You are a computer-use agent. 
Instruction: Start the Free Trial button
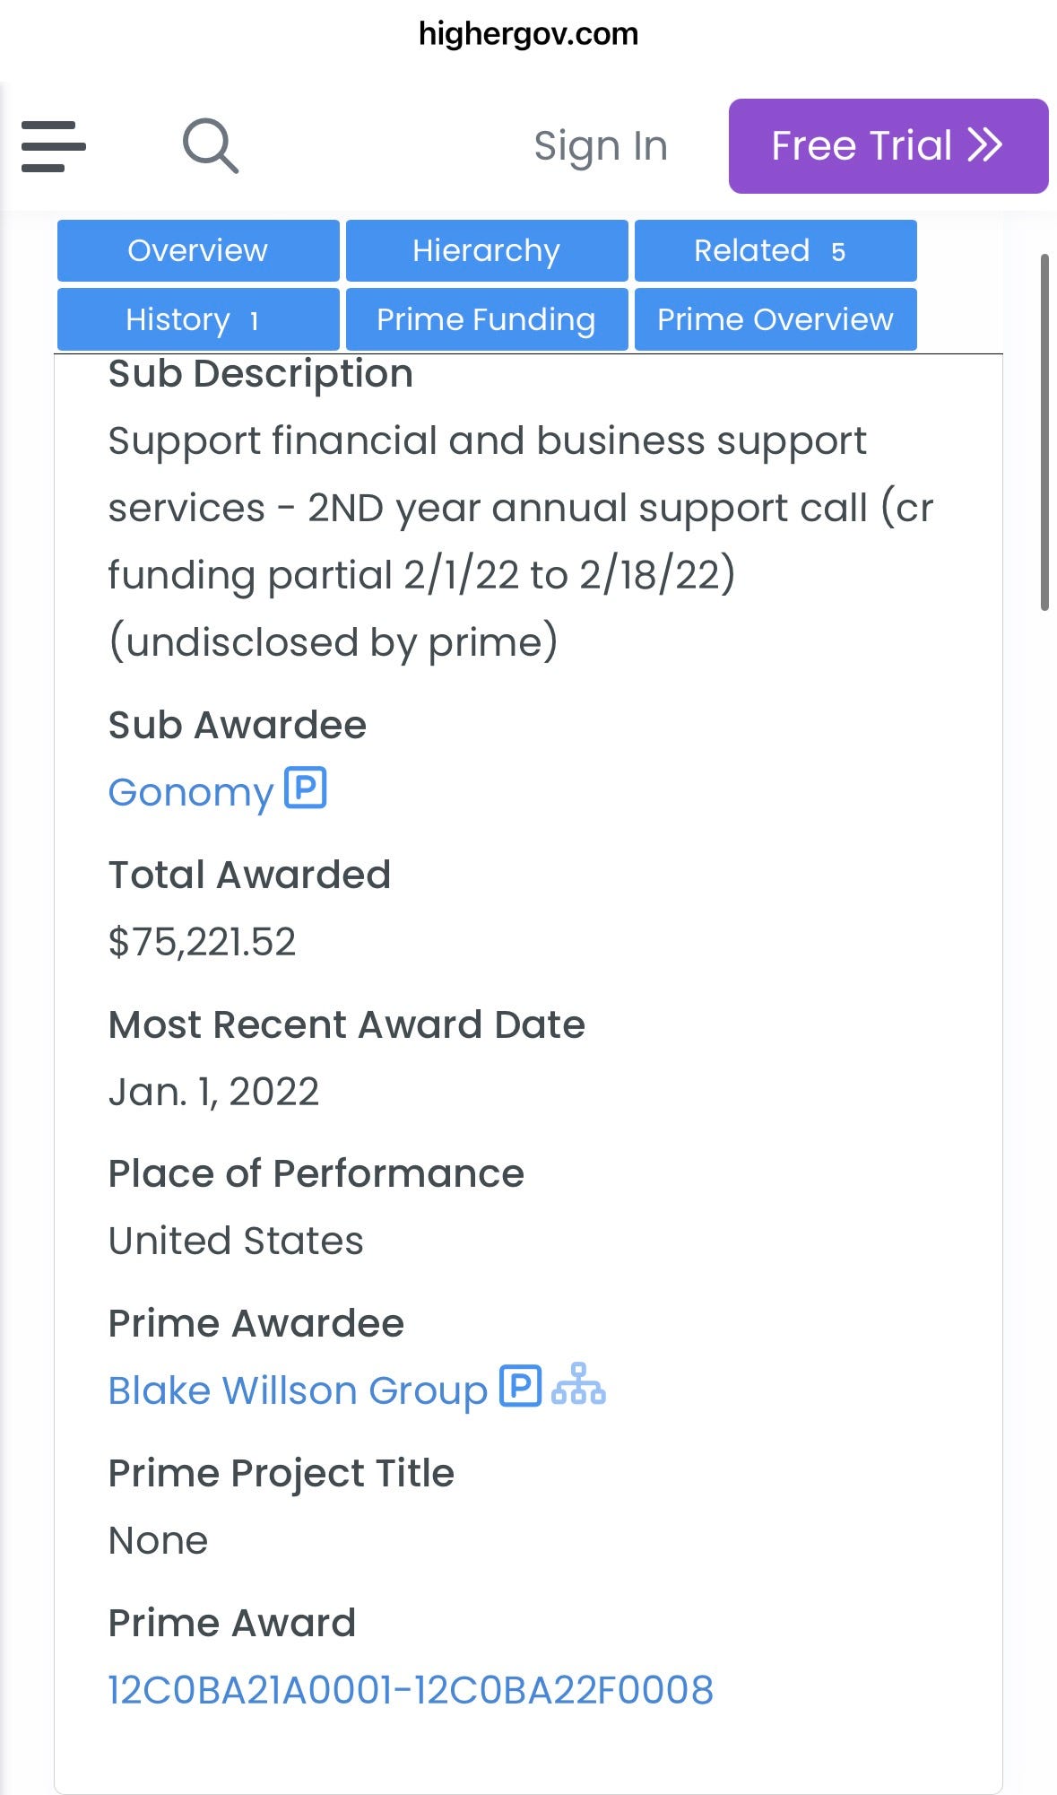[x=888, y=146]
